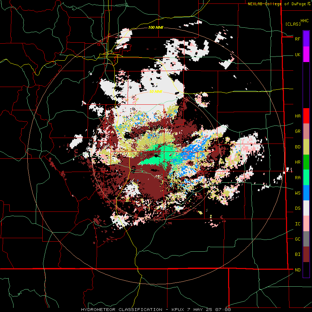The image size is (312, 312).
Task: Click the 50 NMI range ring label
Action: [156, 92]
